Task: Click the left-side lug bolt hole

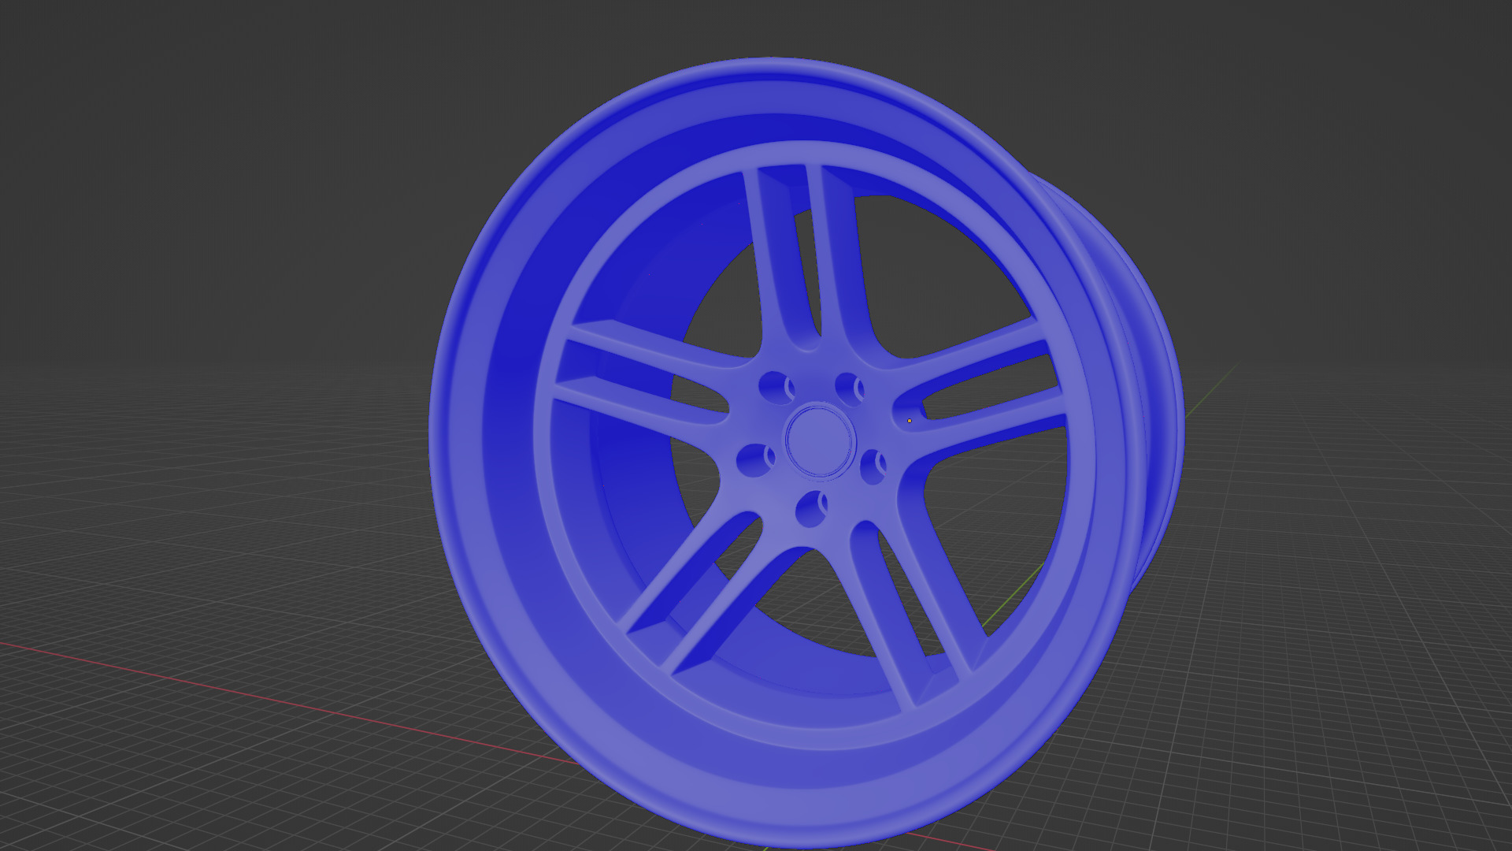Action: point(756,460)
